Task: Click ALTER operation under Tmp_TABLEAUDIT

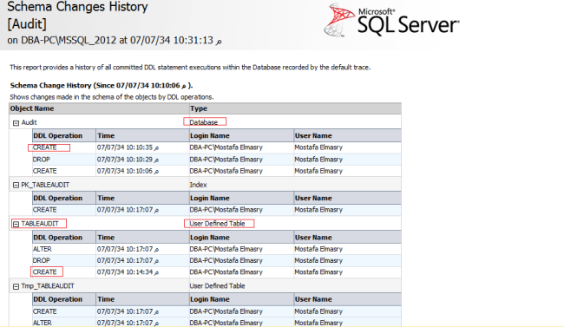Action: tap(43, 323)
